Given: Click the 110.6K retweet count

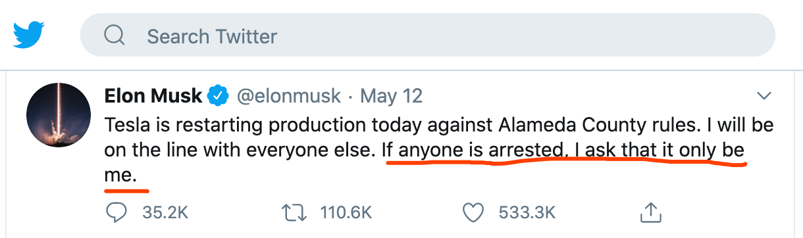Looking at the screenshot, I should [346, 212].
